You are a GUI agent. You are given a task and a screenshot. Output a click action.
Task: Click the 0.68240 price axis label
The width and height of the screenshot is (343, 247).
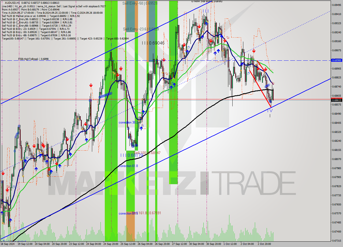[337, 141]
